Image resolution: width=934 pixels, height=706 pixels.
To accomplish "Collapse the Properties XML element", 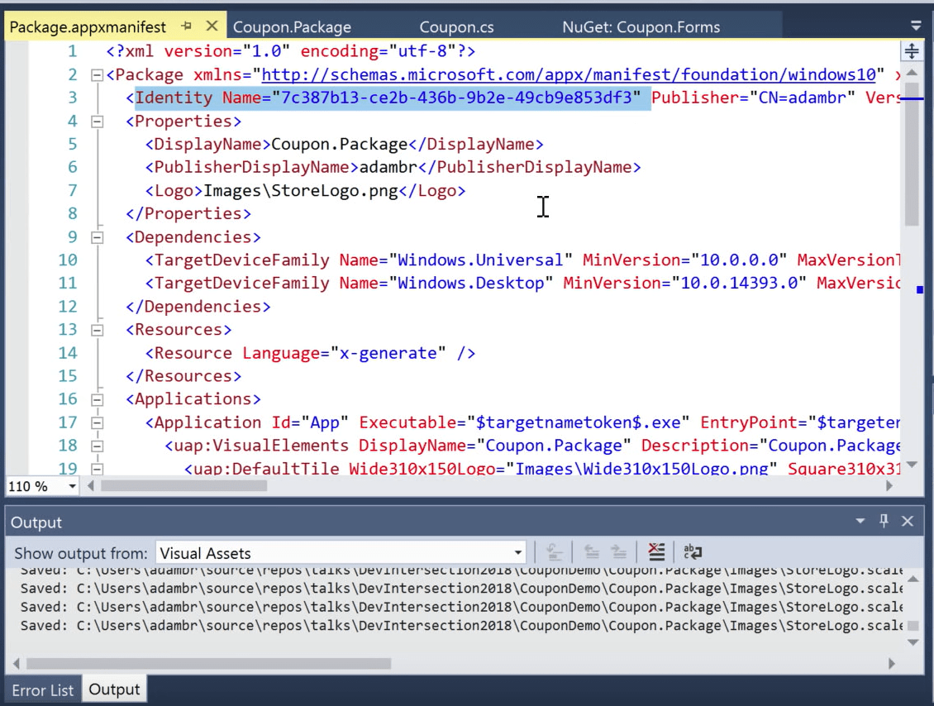I will point(97,122).
